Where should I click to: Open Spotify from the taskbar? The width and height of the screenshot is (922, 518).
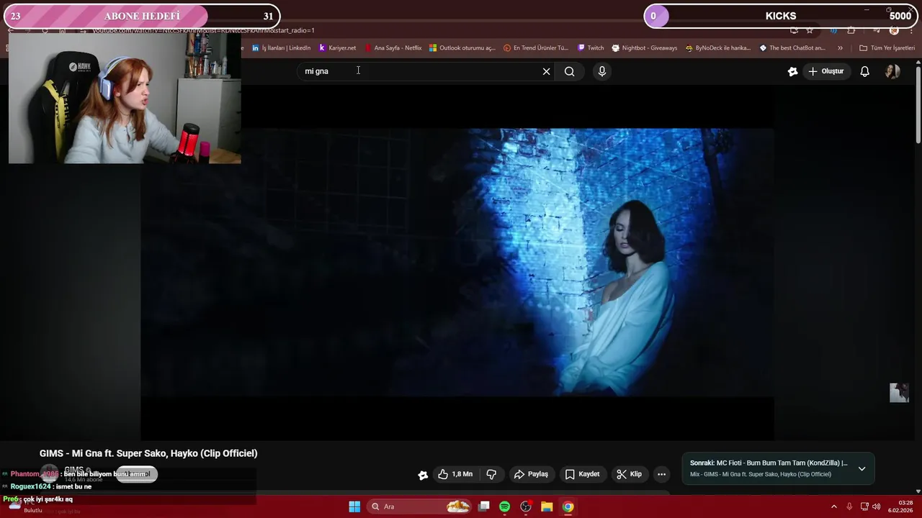pos(505,506)
